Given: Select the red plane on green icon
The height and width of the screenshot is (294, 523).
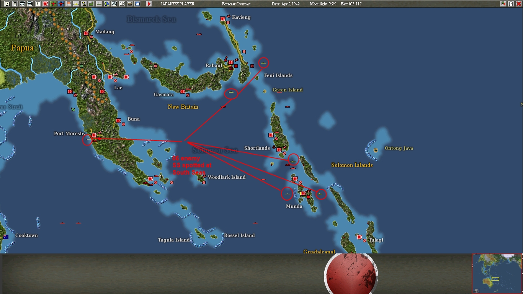Looking at the screenshot, I should tap(53, 4).
